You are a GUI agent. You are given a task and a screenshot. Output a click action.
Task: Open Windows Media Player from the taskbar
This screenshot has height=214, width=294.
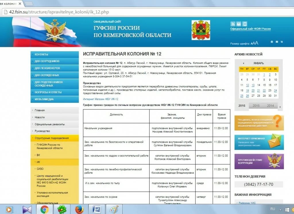pos(9,209)
